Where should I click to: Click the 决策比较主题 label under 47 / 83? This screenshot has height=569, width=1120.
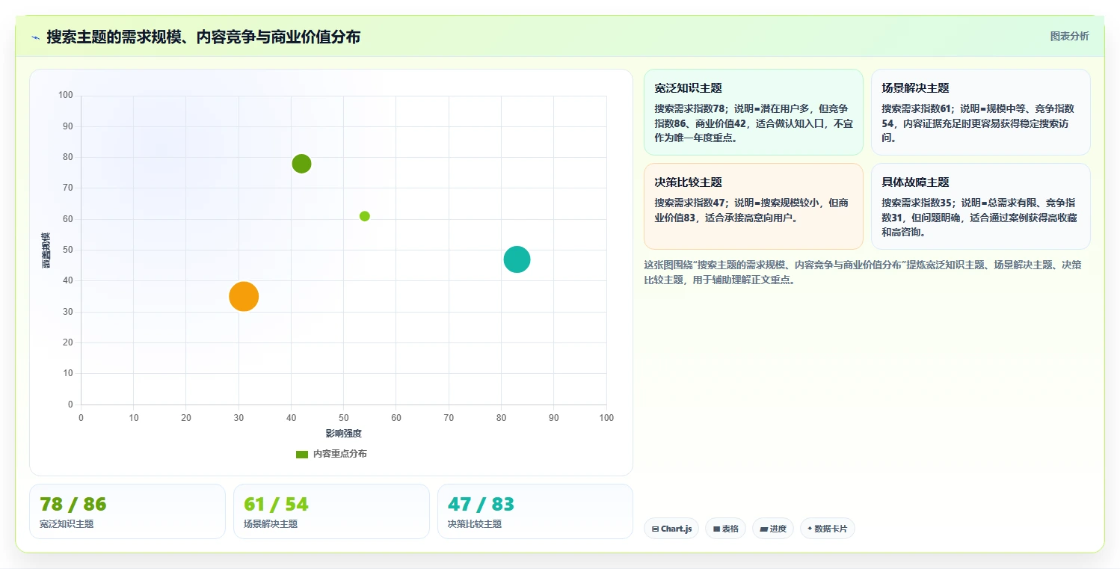point(475,524)
